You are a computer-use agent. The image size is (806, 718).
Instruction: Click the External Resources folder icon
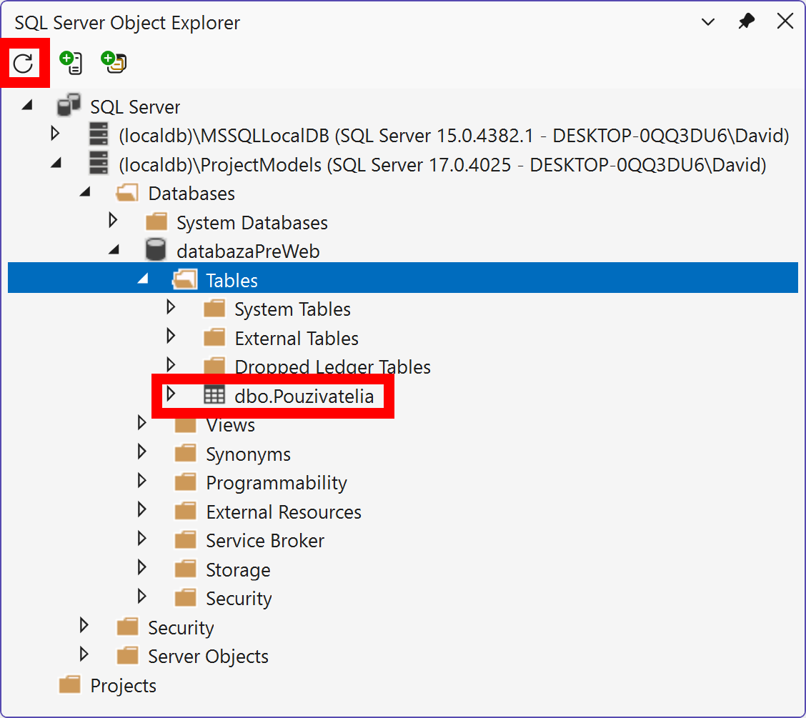click(x=186, y=511)
